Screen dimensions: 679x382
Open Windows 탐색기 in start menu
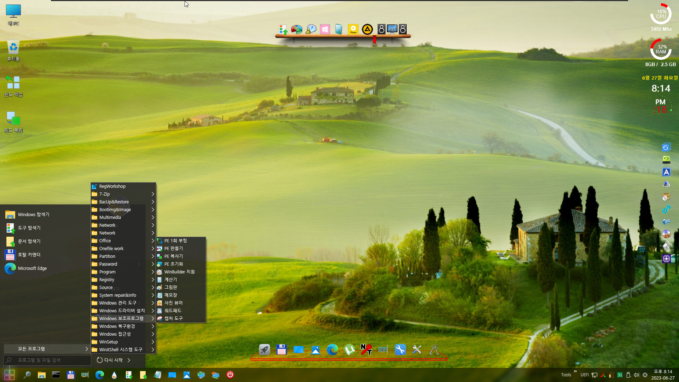[x=46, y=214]
